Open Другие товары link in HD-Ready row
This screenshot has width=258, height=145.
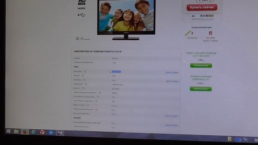[172, 81]
